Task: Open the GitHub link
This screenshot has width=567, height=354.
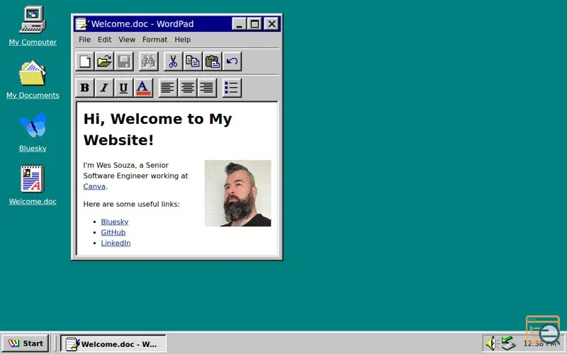Action: (x=113, y=232)
